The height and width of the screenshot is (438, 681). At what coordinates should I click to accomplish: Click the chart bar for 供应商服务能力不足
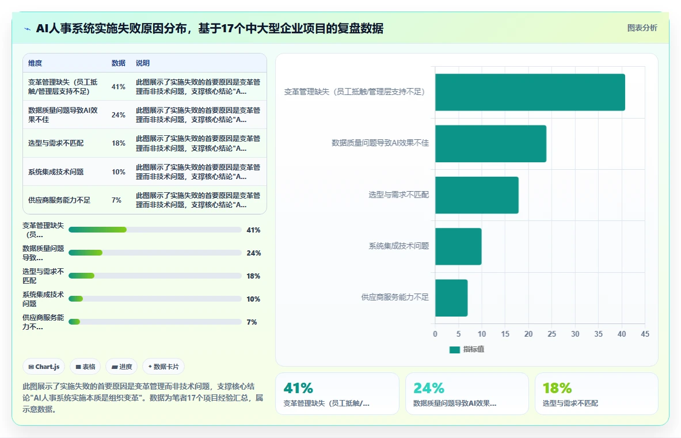(451, 298)
